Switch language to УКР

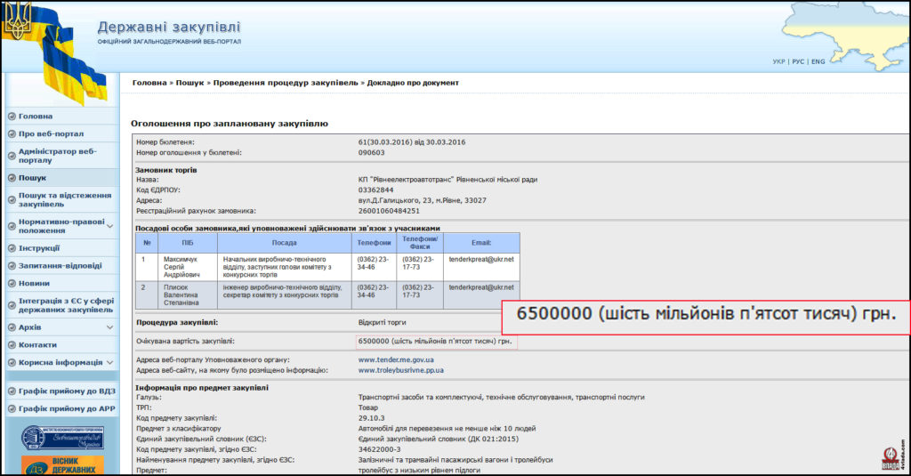click(x=778, y=61)
